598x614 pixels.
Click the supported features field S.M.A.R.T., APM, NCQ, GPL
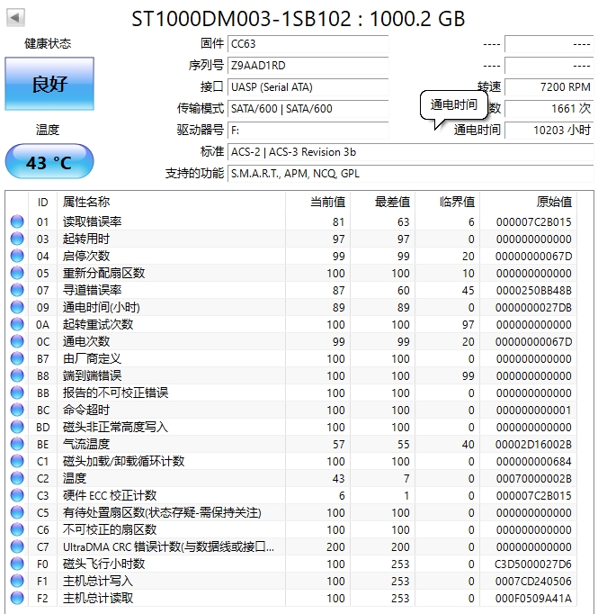[x=411, y=174]
